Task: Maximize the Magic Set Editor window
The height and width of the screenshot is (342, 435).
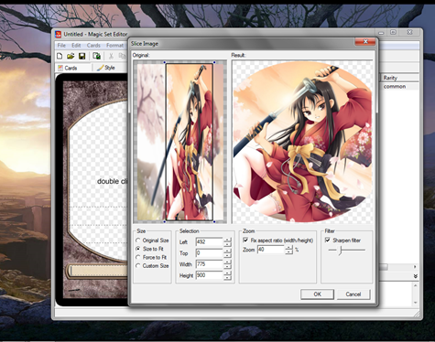Action: pos(394,32)
